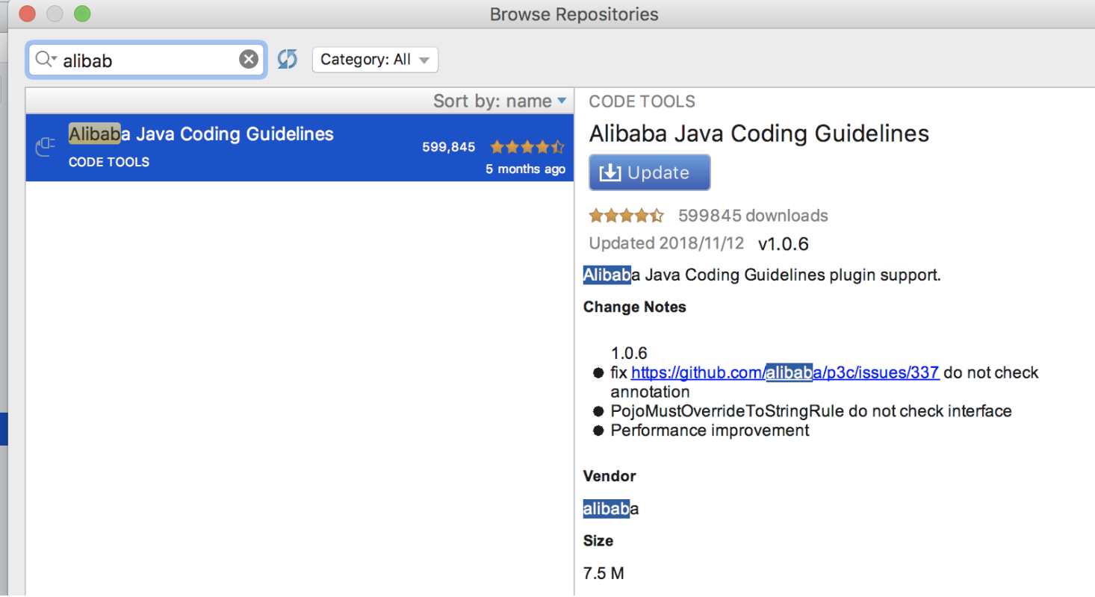Click the v1.0.6 version label
This screenshot has height=597, width=1095.
(x=784, y=244)
